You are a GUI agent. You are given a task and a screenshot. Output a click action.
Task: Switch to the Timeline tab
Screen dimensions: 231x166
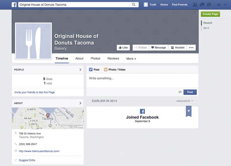62,59
